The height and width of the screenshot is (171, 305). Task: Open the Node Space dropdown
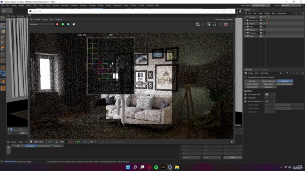click(x=261, y=5)
